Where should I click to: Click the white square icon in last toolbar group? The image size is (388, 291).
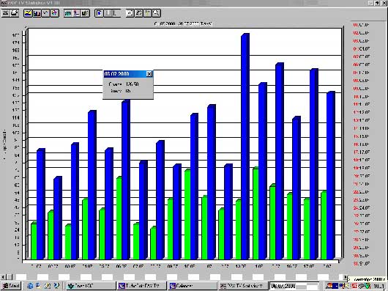pyautogui.click(x=130, y=13)
